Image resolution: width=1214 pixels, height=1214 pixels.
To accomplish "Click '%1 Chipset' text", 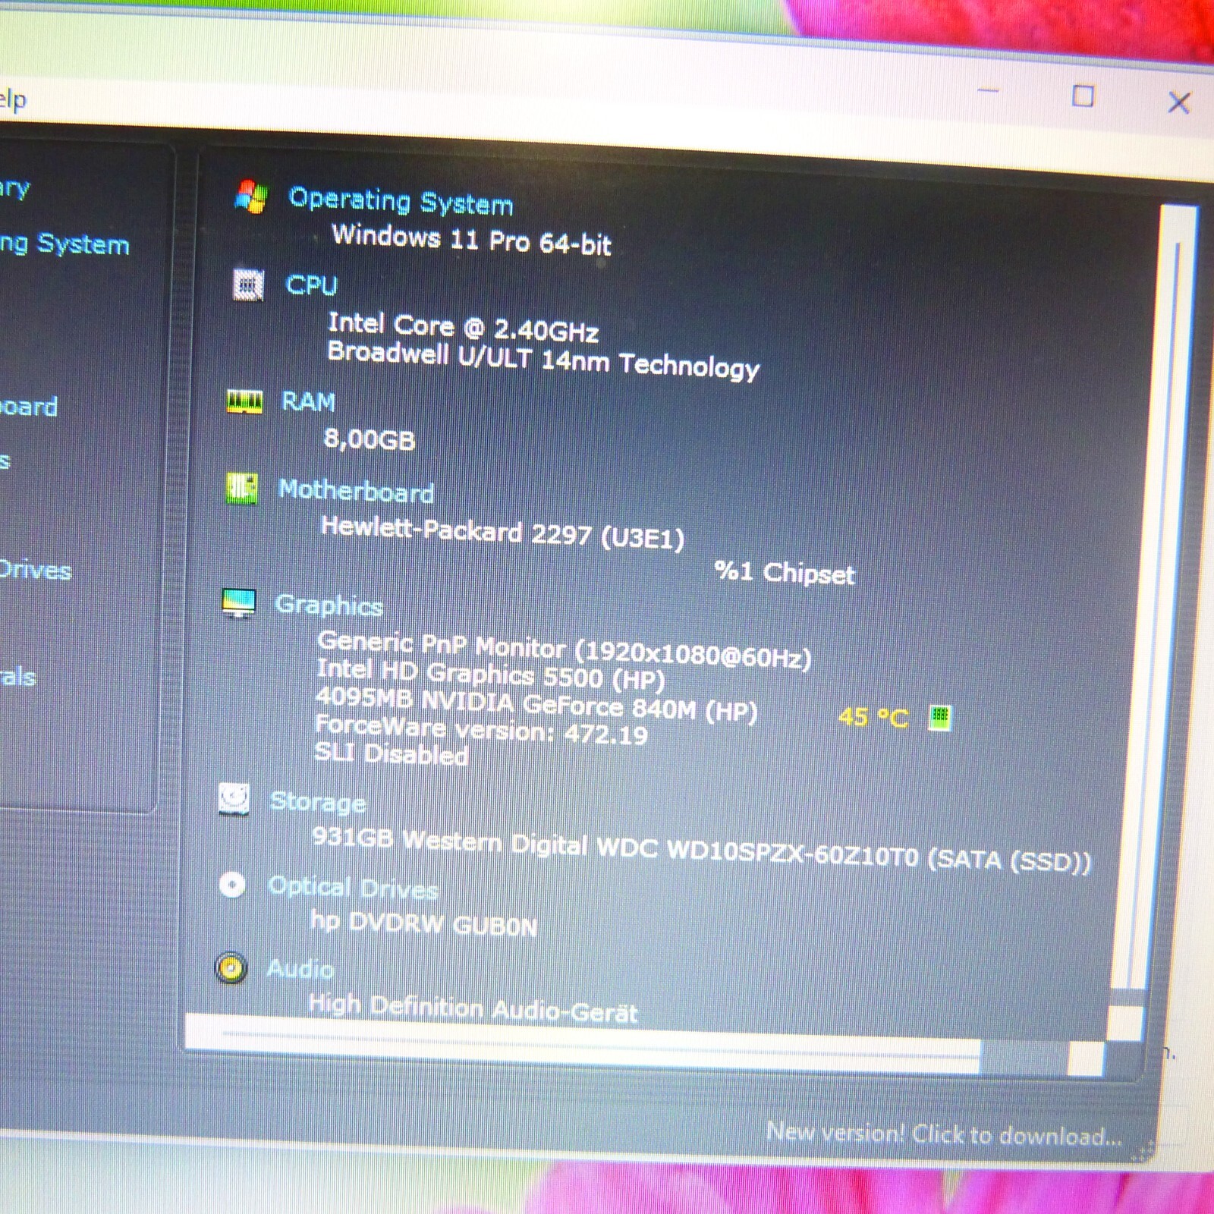I will (785, 571).
